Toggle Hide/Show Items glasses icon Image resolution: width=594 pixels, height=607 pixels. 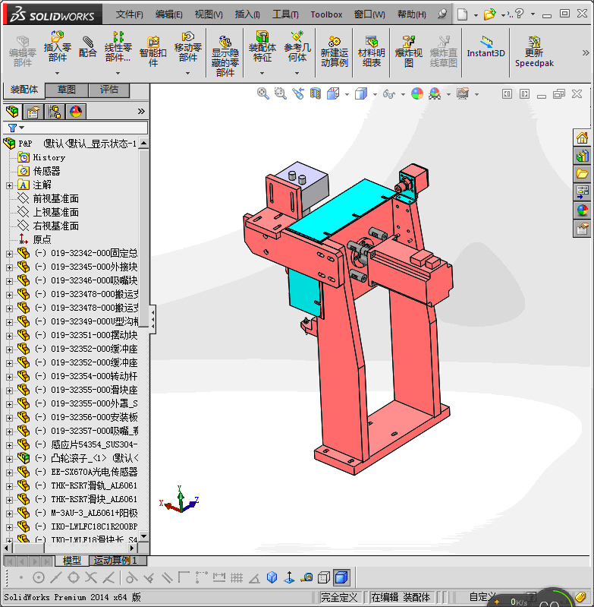click(x=388, y=93)
